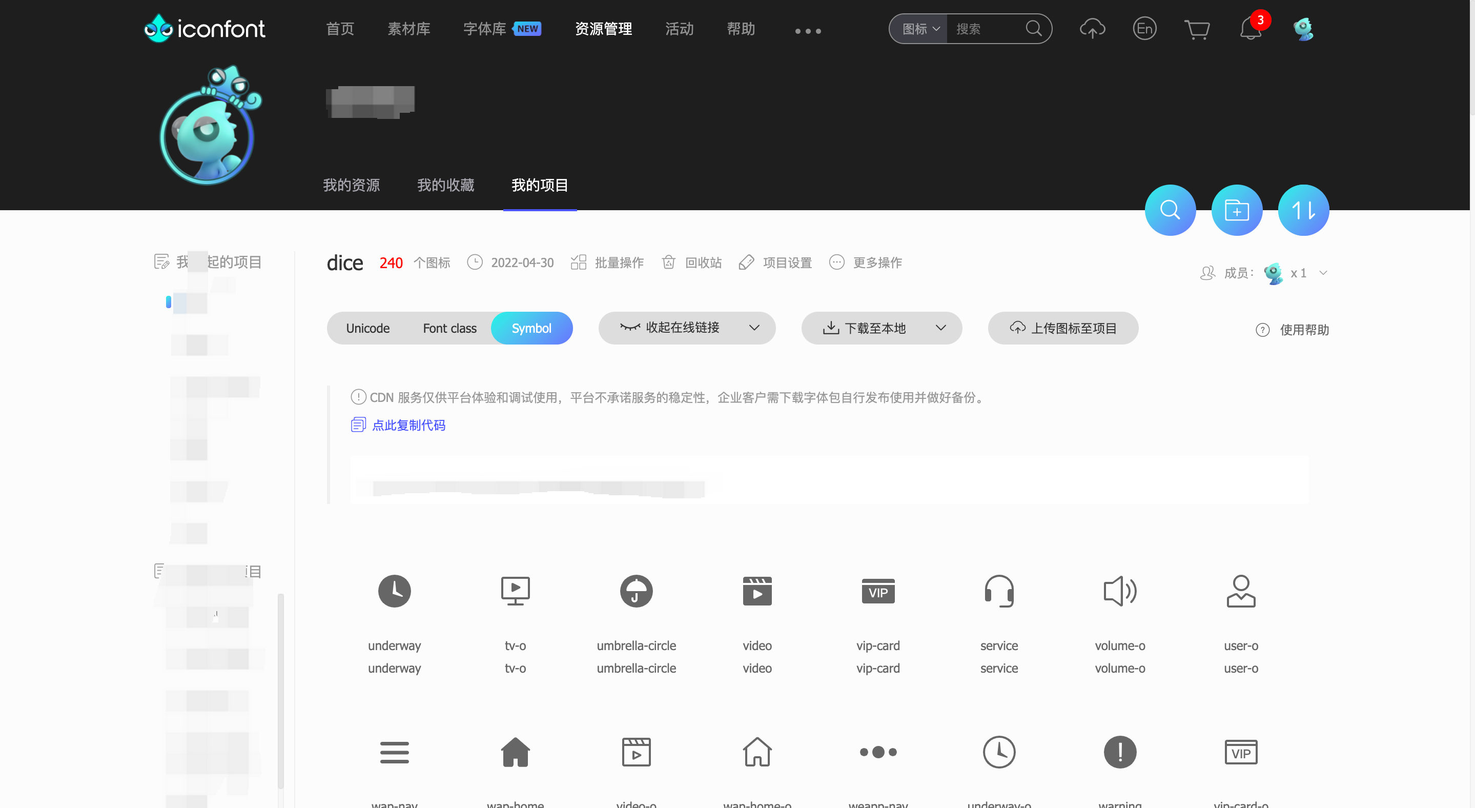Select the Symbol mode

point(531,328)
